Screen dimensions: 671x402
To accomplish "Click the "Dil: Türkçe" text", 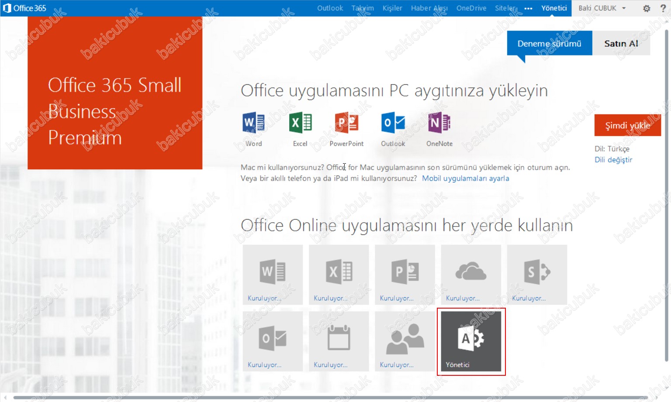I will click(612, 149).
